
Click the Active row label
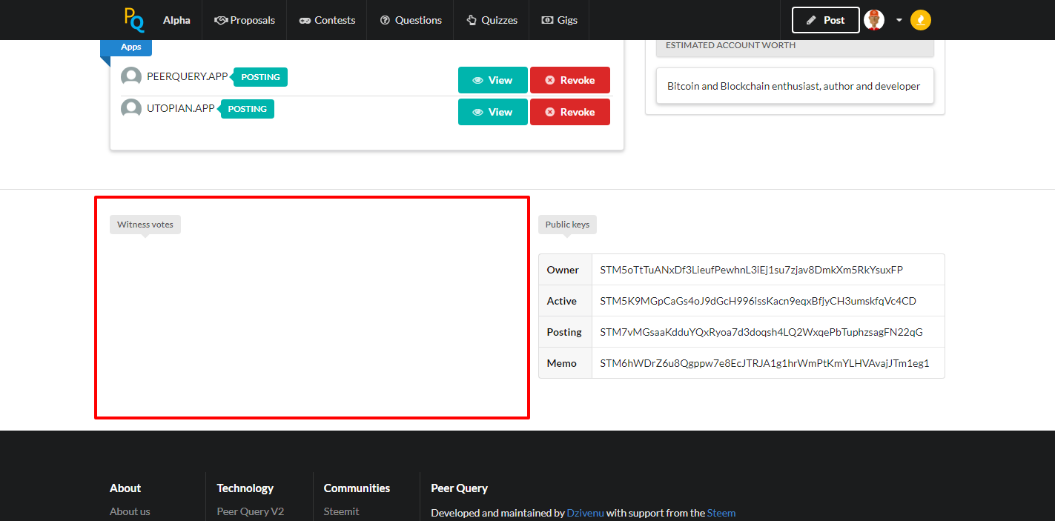pyautogui.click(x=562, y=301)
